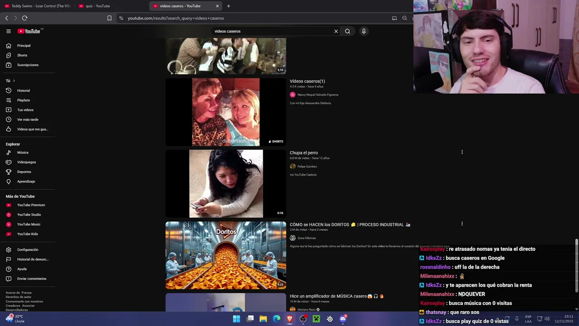The image size is (579, 326).
Task: Switch to Teddy Swims Lose Control tab
Action: point(38,6)
